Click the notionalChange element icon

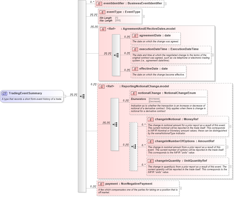[134, 93]
